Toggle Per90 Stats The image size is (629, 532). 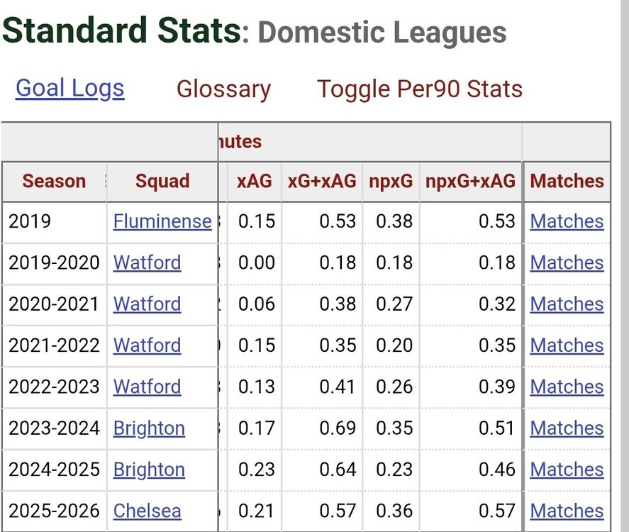[x=420, y=89]
